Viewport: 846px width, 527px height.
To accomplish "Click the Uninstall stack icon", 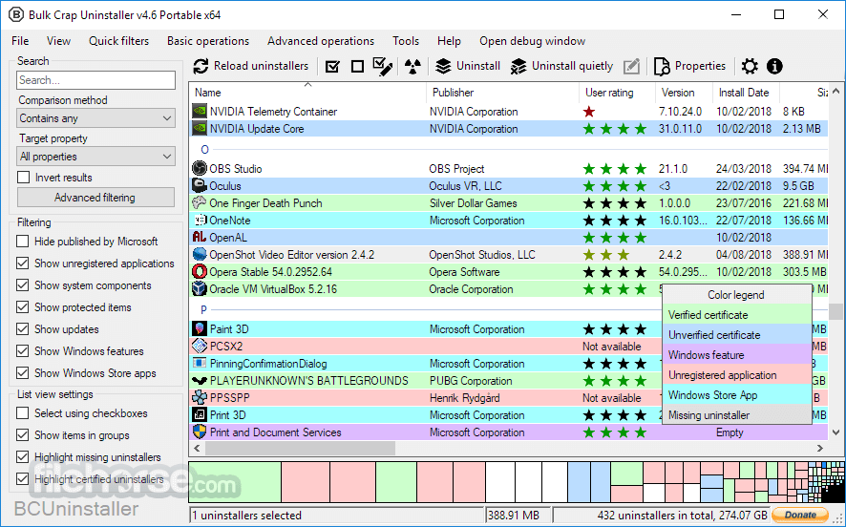I will (x=443, y=66).
